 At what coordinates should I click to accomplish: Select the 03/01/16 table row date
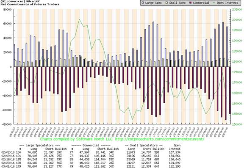point(6,166)
